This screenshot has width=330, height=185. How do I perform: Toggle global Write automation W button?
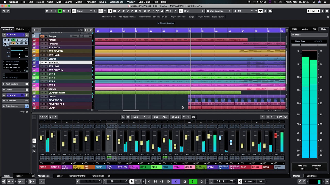pyautogui.click(x=64, y=11)
